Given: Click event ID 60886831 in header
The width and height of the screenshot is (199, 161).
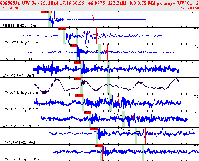Looking at the screenshot, I should 10,3.
